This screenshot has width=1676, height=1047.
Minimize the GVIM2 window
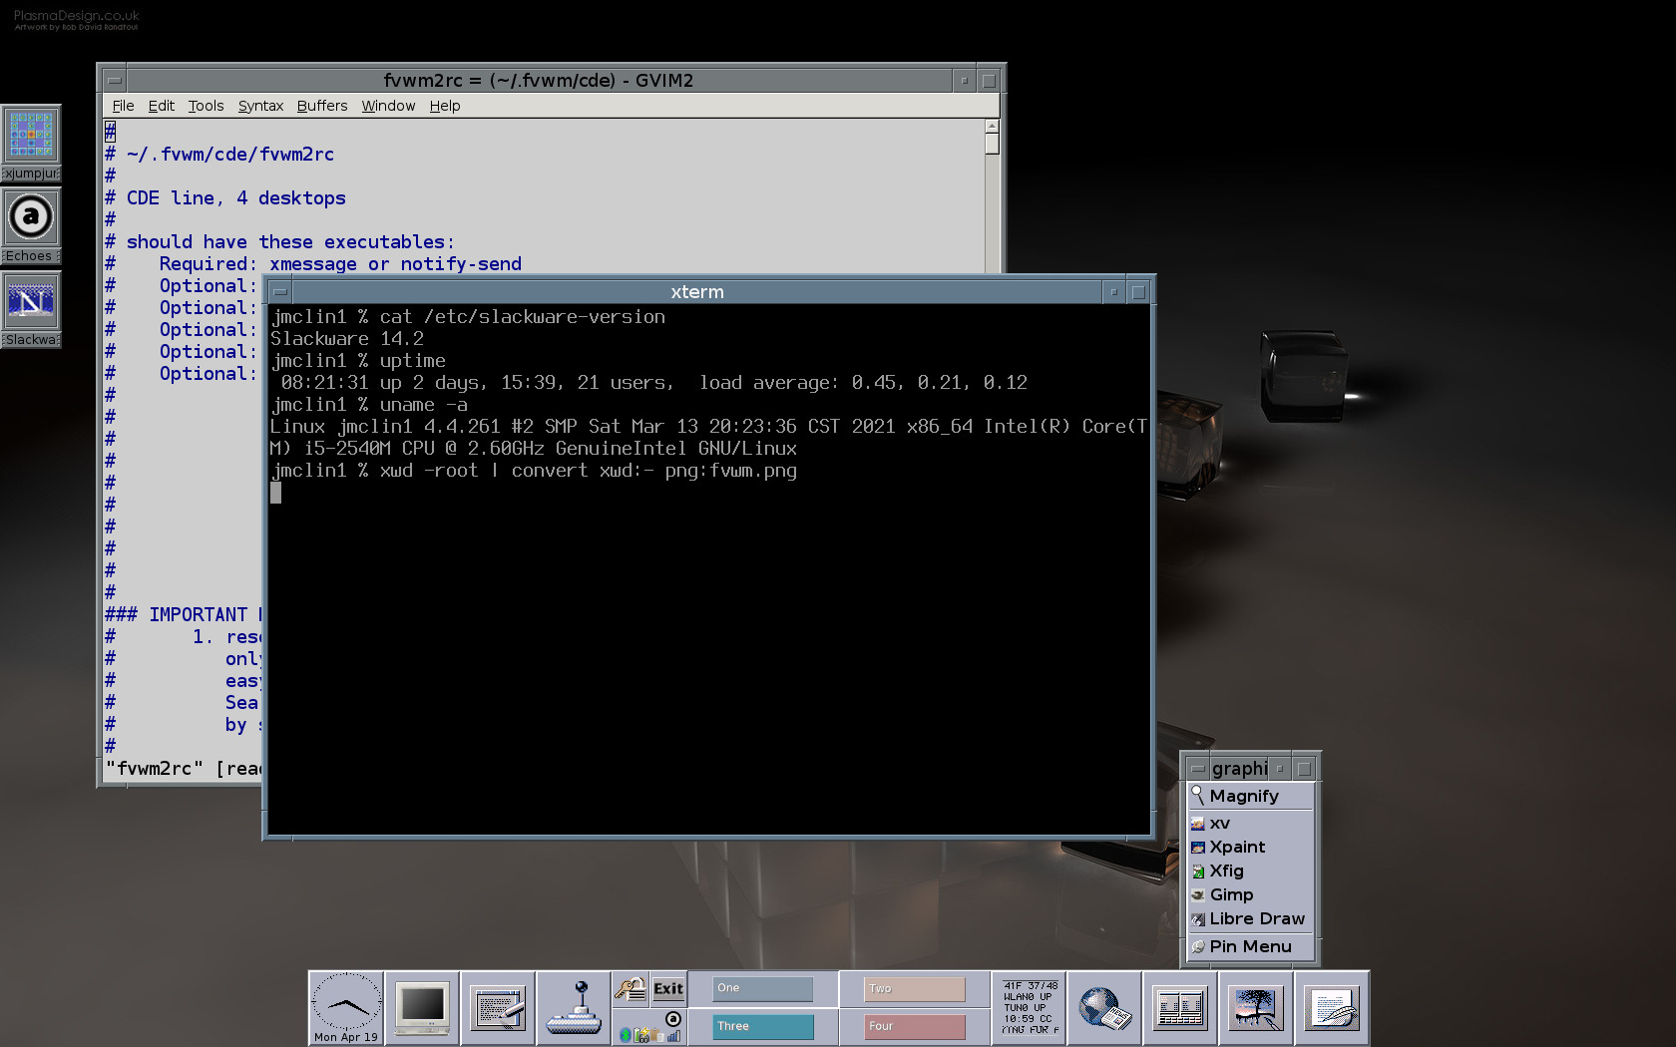click(x=964, y=81)
